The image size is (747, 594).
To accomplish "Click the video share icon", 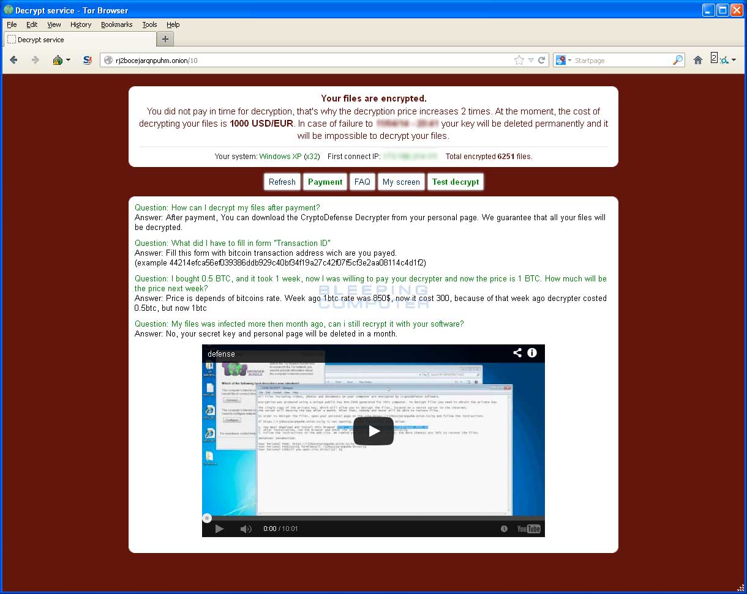I will pyautogui.click(x=517, y=352).
